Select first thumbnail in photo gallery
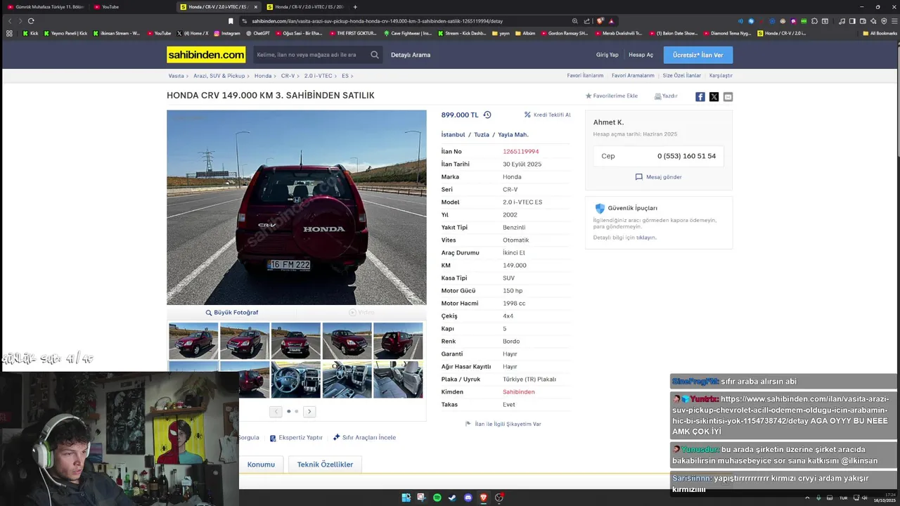Screen dimensions: 900x506 point(193,341)
